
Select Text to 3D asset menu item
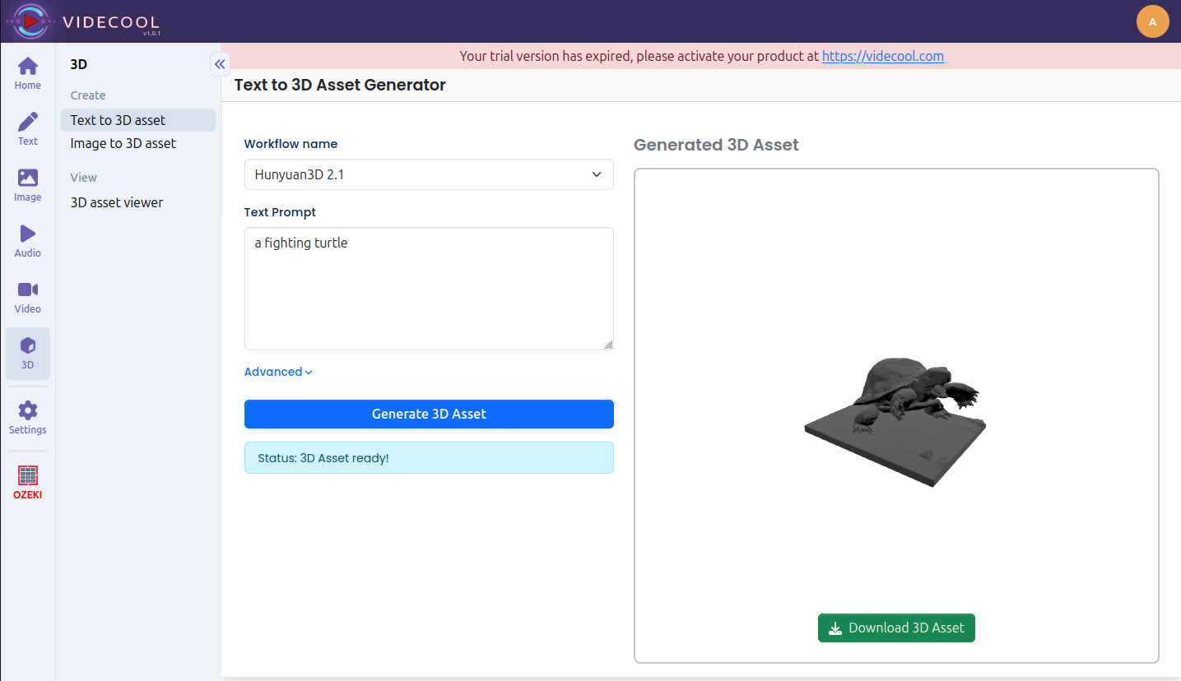(x=118, y=120)
